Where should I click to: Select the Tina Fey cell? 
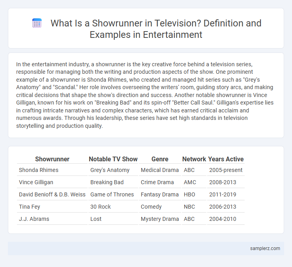pyautogui.click(x=52, y=207)
